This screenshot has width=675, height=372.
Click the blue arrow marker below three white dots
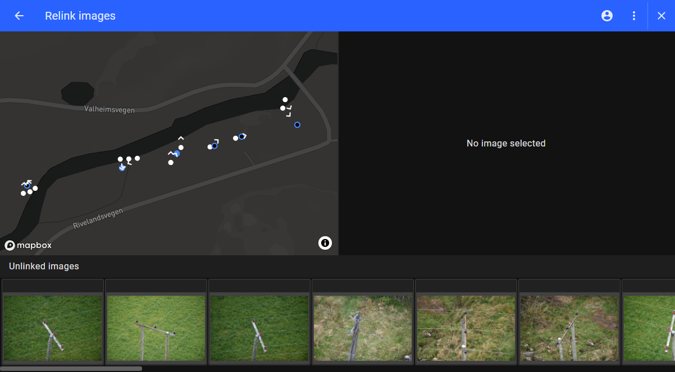(122, 168)
